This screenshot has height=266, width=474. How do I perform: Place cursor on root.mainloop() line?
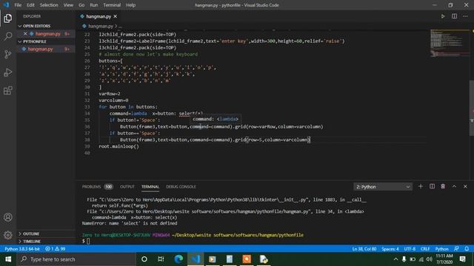(x=118, y=146)
